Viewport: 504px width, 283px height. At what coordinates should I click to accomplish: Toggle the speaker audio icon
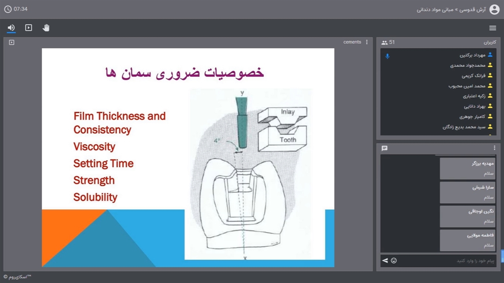[11, 28]
